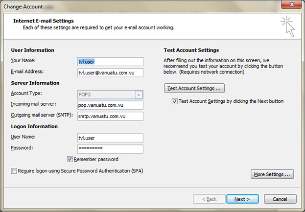305x212 pixels.
Task: Click the Internet E-mail Settings heading
Action: tap(44, 21)
